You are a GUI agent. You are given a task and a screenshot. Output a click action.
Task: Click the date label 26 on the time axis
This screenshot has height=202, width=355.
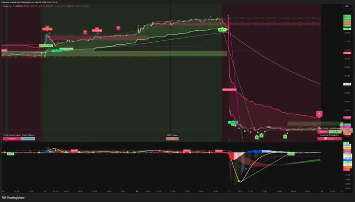(137, 192)
